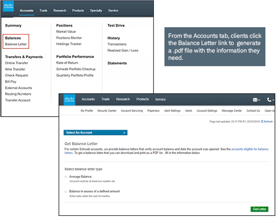Viewport: 276px width, 217px height.
Task: Open the Specialty menu
Action: click(96, 11)
